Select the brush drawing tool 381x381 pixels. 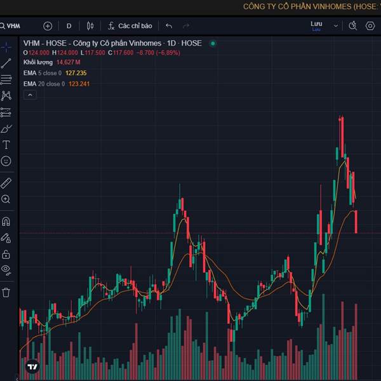[x=6, y=129]
